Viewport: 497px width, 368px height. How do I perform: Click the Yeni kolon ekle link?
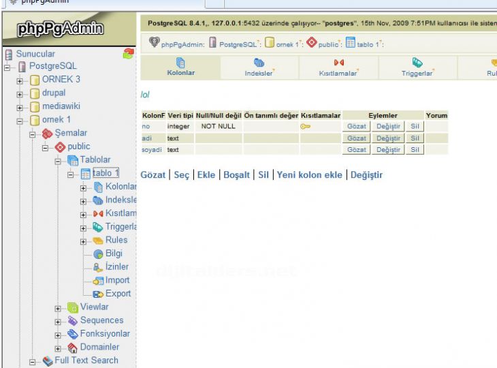pyautogui.click(x=309, y=174)
